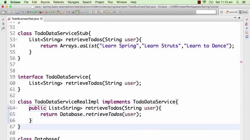The width and height of the screenshot is (250, 140).
Task: Click the Quick Access search field
Action: pyautogui.click(x=206, y=12)
